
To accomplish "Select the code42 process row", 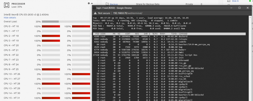I will (169, 42).
